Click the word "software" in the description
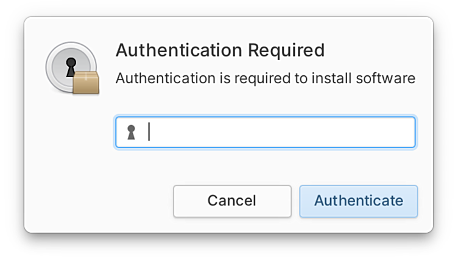The image size is (458, 257). (x=386, y=78)
